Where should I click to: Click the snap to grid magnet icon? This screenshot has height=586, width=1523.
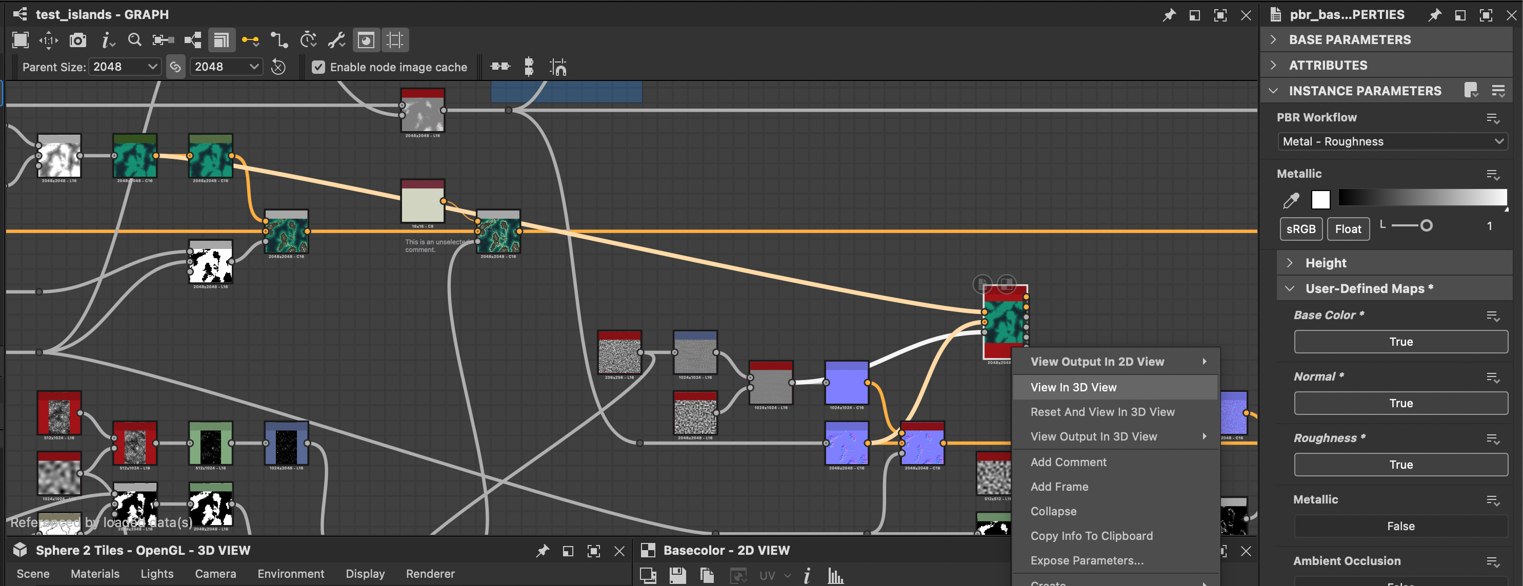pyautogui.click(x=557, y=67)
